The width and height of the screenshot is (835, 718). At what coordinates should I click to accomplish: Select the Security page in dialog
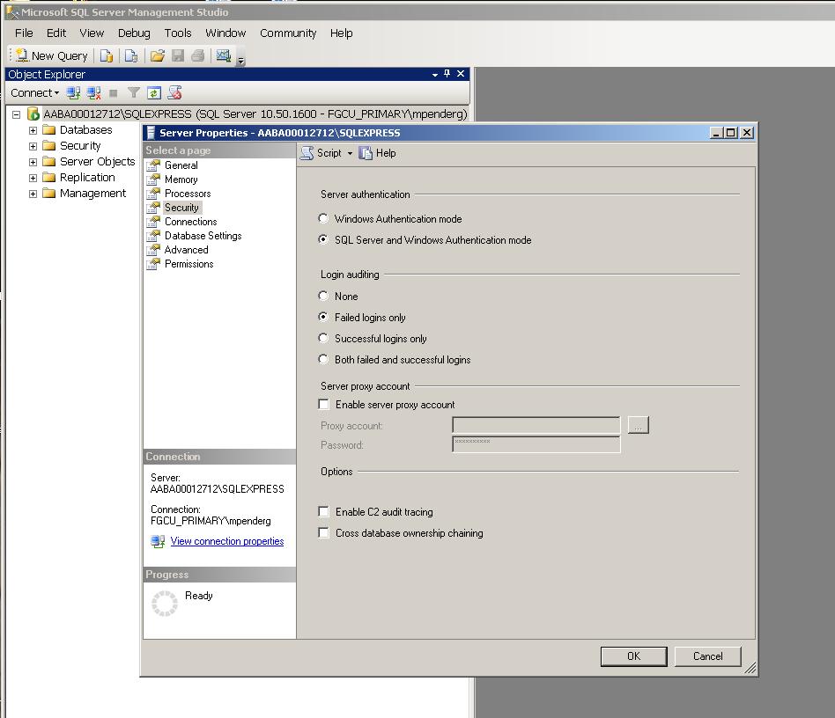181,208
